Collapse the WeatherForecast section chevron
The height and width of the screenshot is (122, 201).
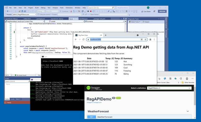[x=188, y=111]
